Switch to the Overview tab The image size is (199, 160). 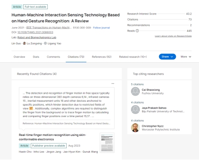coord(19,57)
